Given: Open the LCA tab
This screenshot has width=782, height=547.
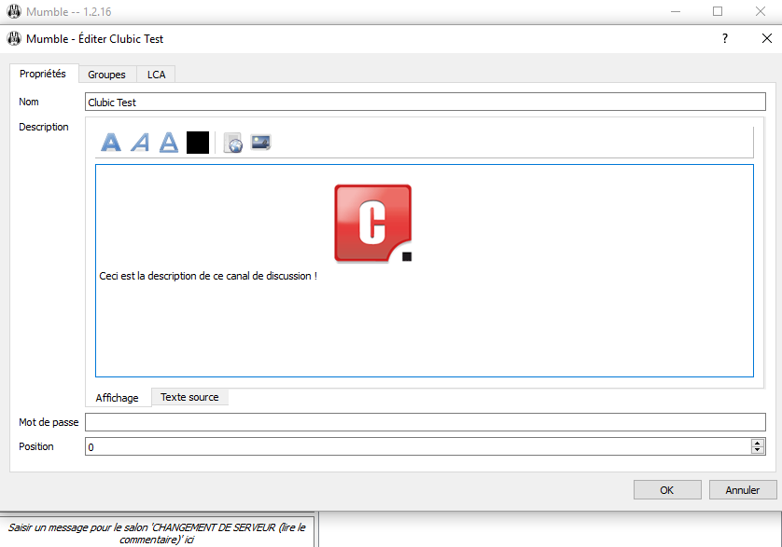Looking at the screenshot, I should tap(156, 75).
